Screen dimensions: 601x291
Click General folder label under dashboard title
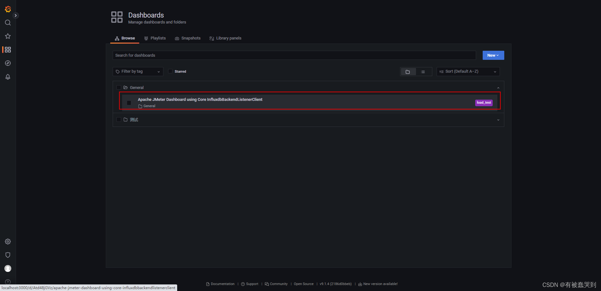point(147,106)
